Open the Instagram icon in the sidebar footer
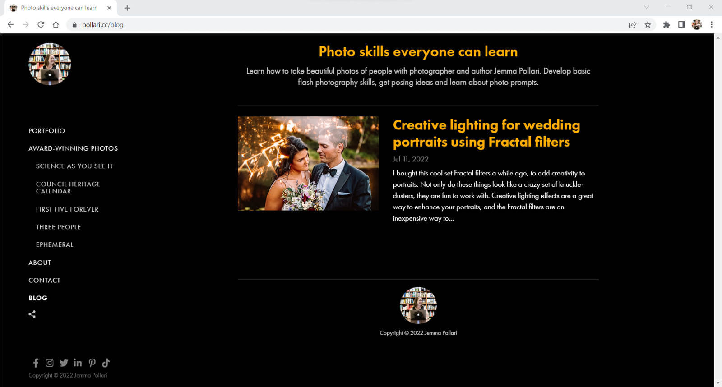722x387 pixels. (50, 363)
